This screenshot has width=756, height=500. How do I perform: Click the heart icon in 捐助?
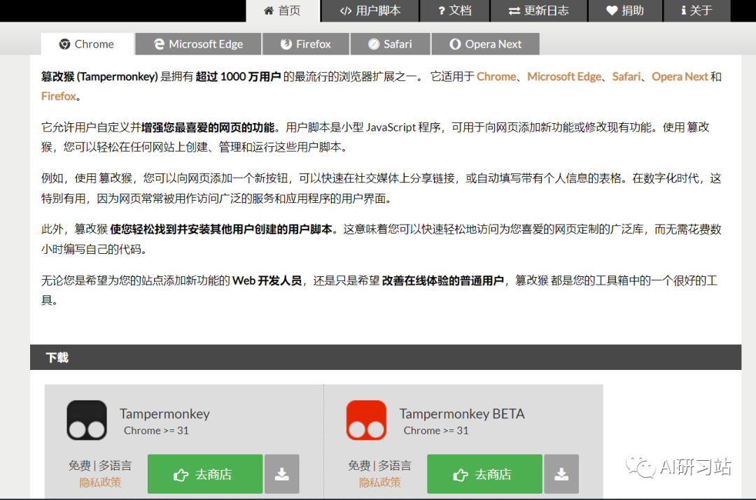(x=612, y=10)
